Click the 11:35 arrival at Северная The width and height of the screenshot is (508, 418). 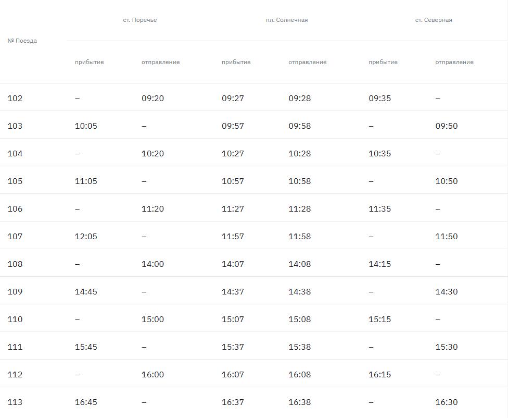[379, 209]
